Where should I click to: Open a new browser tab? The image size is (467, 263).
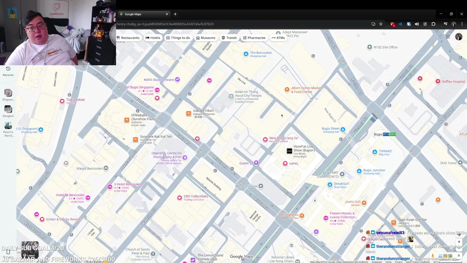175,14
